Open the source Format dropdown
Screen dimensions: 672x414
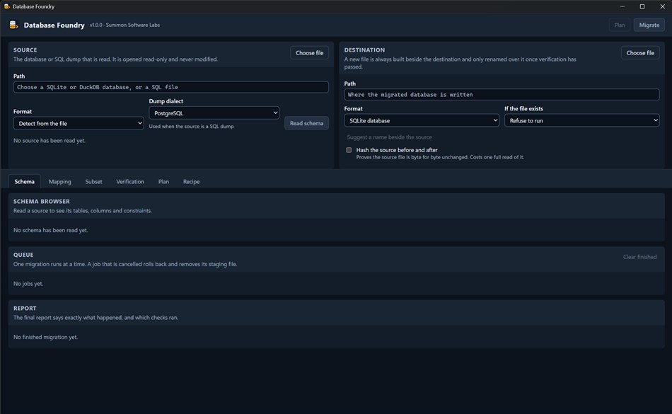pos(79,123)
